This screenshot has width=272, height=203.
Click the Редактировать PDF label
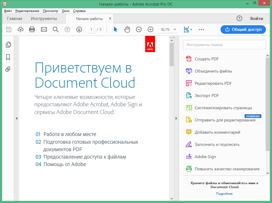pyautogui.click(x=213, y=83)
